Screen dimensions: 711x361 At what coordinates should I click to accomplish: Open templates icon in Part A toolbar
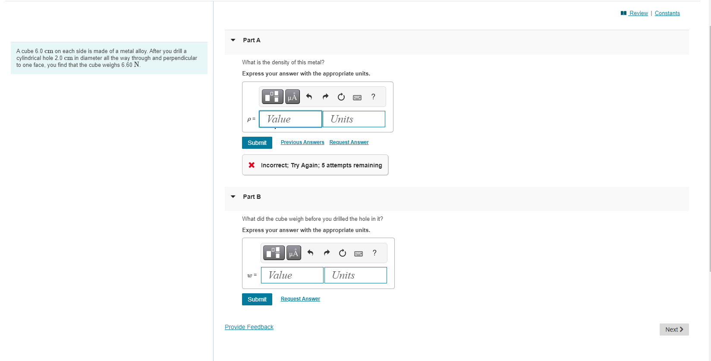point(272,97)
